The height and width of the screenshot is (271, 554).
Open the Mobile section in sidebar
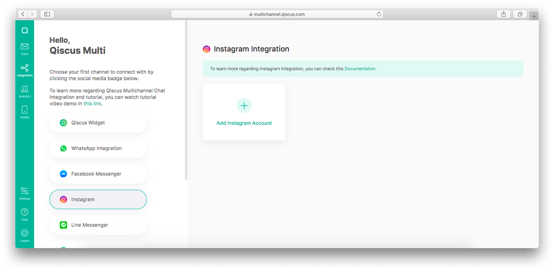(24, 112)
